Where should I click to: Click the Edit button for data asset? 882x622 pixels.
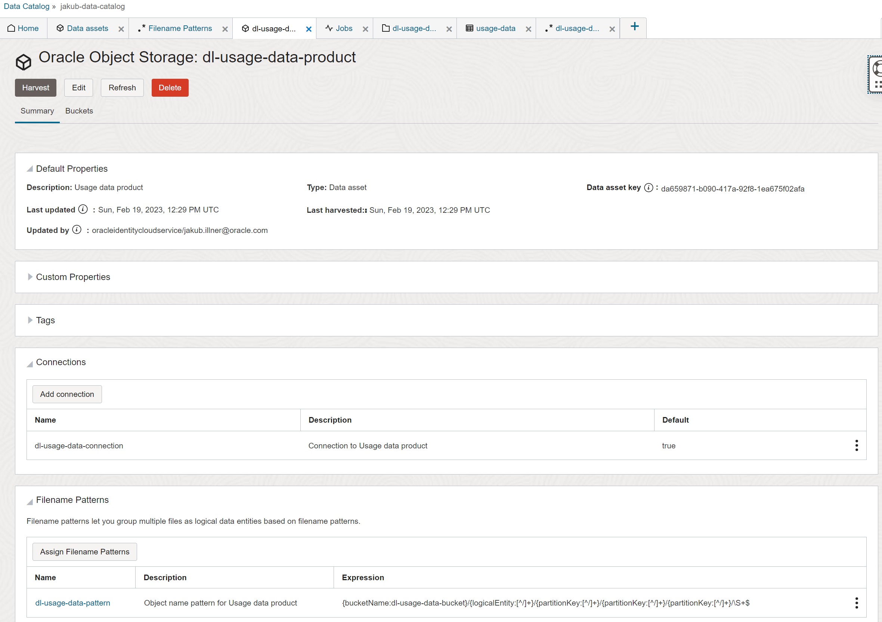(x=79, y=87)
